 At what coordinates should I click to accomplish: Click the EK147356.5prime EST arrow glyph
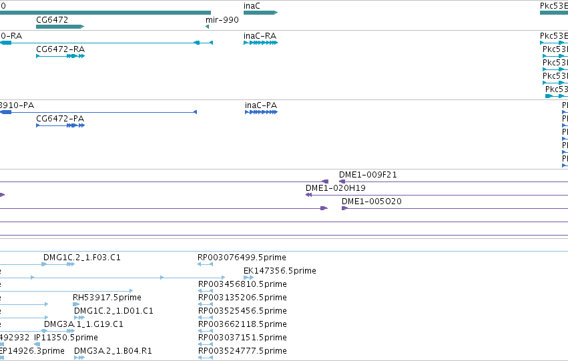point(248,278)
